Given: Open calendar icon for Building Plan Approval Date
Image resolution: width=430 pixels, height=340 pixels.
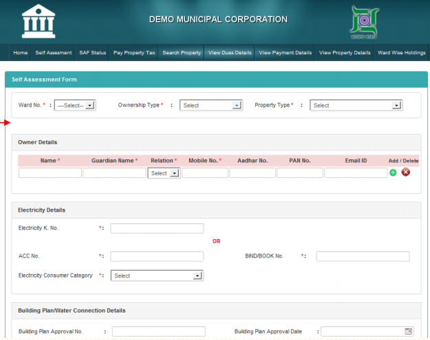Looking at the screenshot, I should (409, 331).
